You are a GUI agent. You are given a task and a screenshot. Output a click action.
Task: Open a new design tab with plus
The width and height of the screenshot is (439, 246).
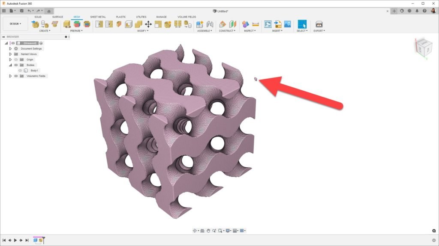[394, 11]
